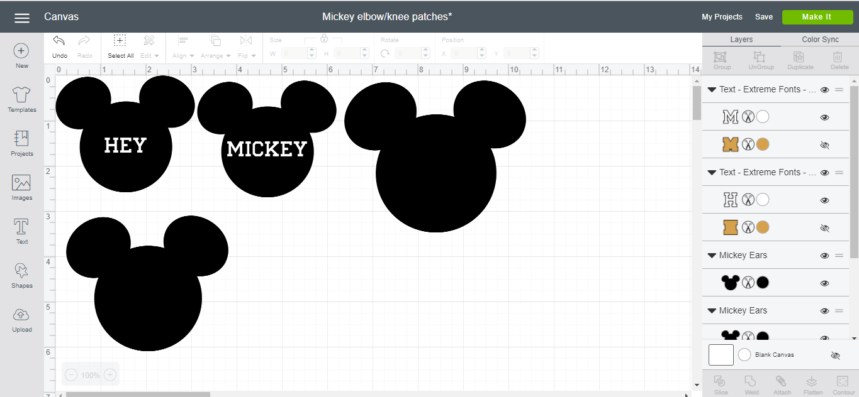Click the UnGroup icon
The height and width of the screenshot is (397, 859).
[x=760, y=60]
